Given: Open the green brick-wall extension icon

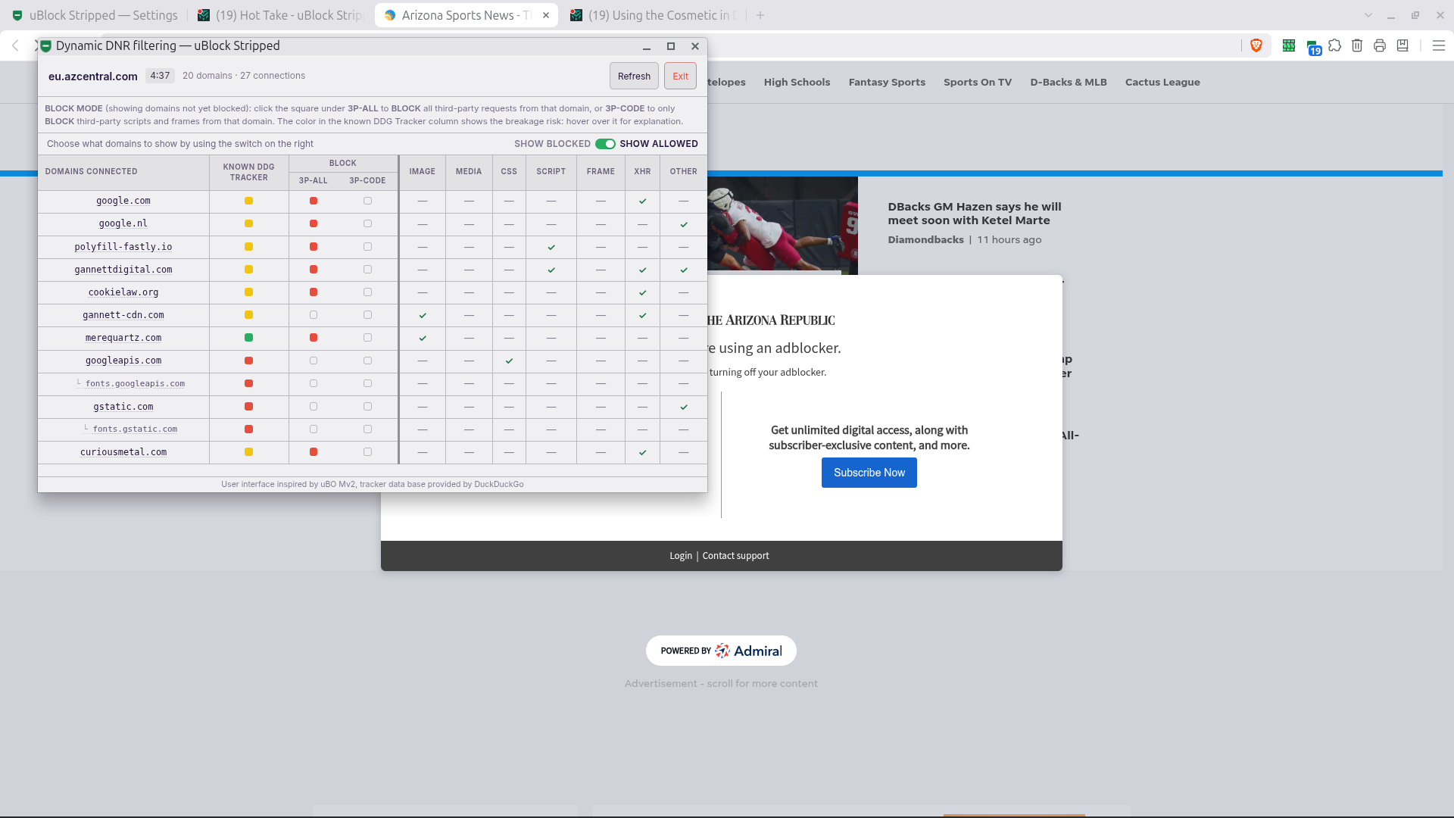Looking at the screenshot, I should point(1289,46).
